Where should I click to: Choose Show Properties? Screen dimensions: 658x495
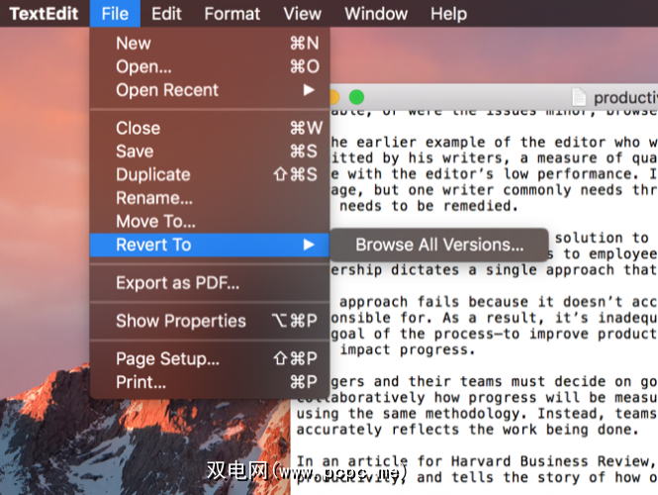pyautogui.click(x=210, y=321)
